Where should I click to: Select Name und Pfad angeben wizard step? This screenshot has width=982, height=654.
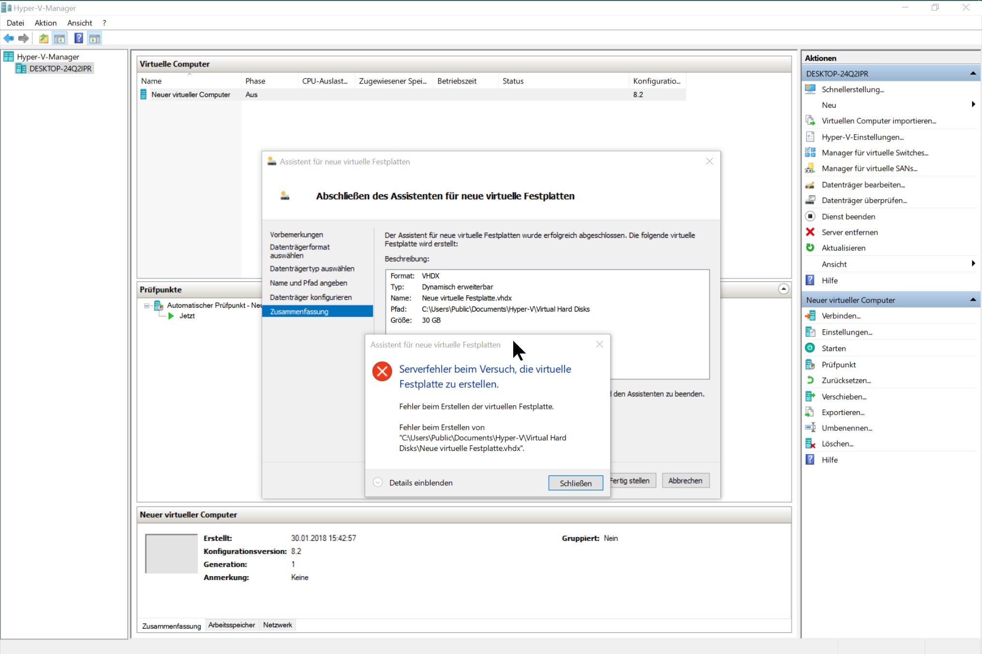tap(308, 283)
